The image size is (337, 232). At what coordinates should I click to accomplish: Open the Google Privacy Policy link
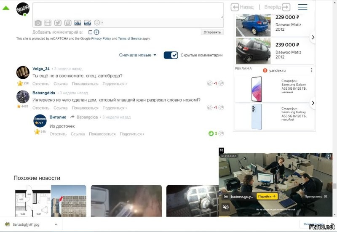101,39
